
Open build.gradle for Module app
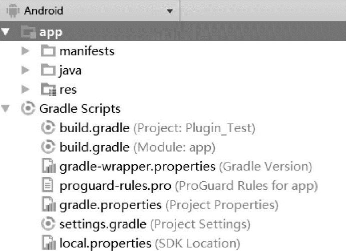click(95, 147)
